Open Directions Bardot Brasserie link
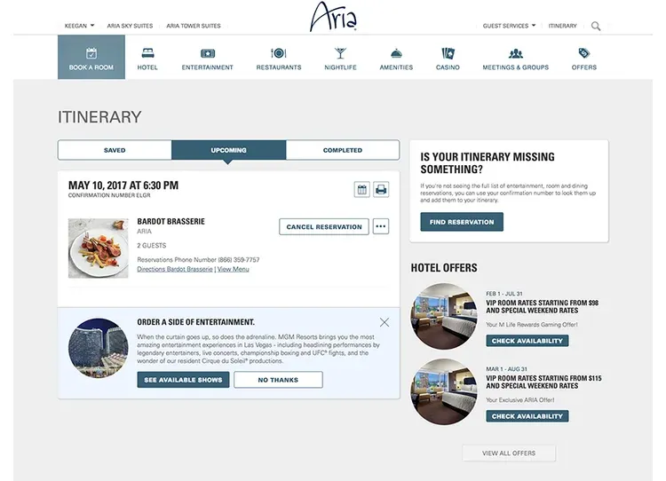Screen dimensions: 666x481 [x=175, y=269]
